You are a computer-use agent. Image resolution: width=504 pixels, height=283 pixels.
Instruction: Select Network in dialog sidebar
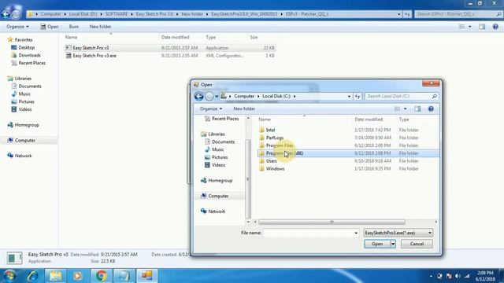pyautogui.click(x=213, y=211)
